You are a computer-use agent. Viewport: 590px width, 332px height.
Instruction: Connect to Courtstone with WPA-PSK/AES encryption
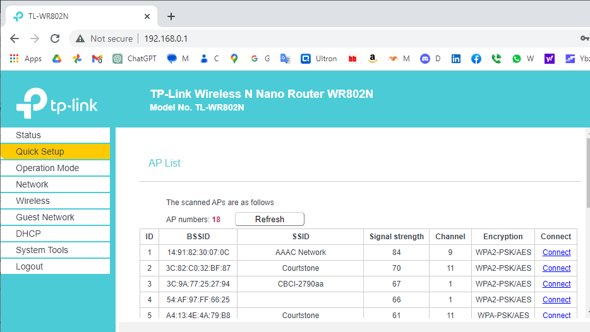tap(557, 315)
